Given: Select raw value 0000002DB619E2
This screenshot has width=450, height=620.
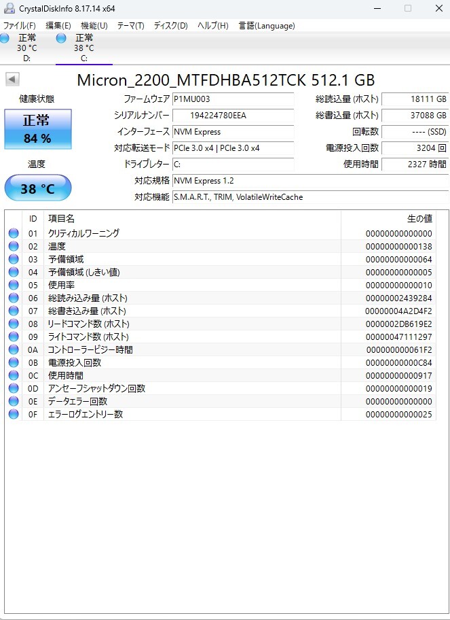Looking at the screenshot, I should (x=398, y=324).
